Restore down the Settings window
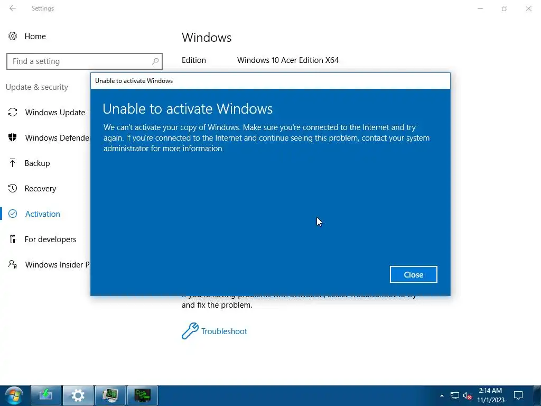This screenshot has height=406, width=541. click(505, 8)
